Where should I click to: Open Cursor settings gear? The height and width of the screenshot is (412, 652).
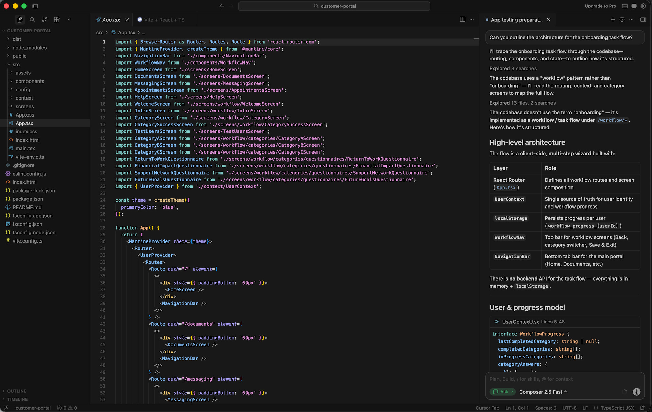[643, 6]
